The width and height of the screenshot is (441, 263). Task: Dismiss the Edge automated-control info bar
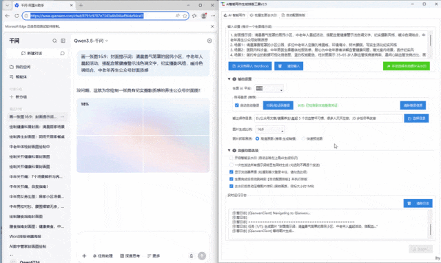coord(212,26)
